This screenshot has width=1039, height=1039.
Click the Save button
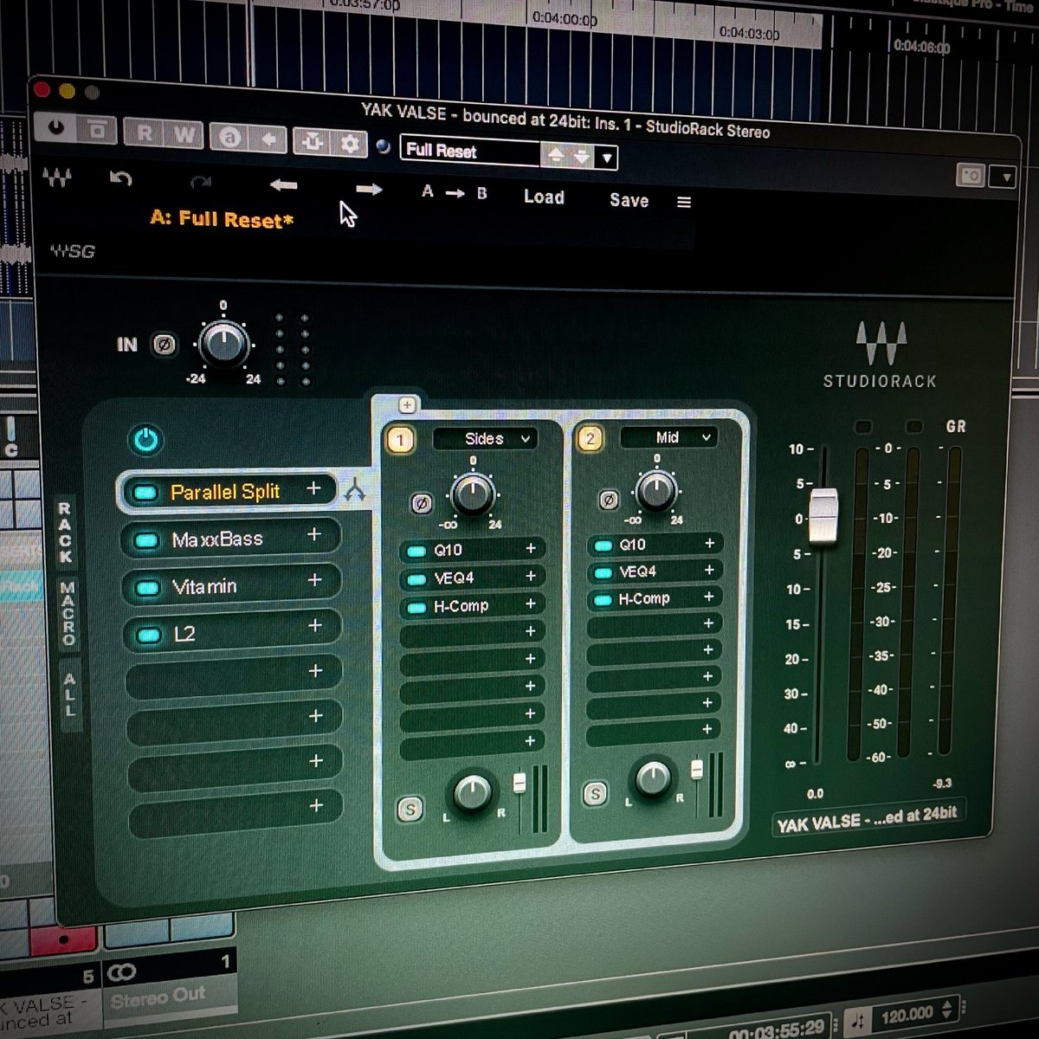(x=629, y=200)
